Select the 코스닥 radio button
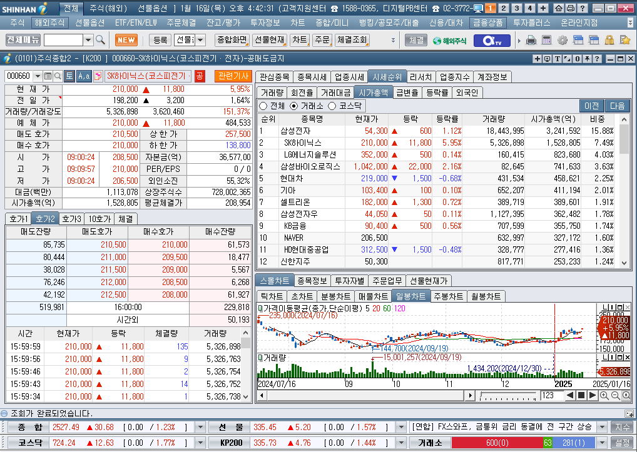The image size is (637, 452). coord(332,106)
